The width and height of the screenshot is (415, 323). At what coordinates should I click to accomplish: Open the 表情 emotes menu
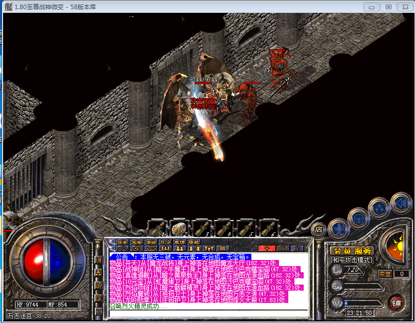[x=180, y=242]
